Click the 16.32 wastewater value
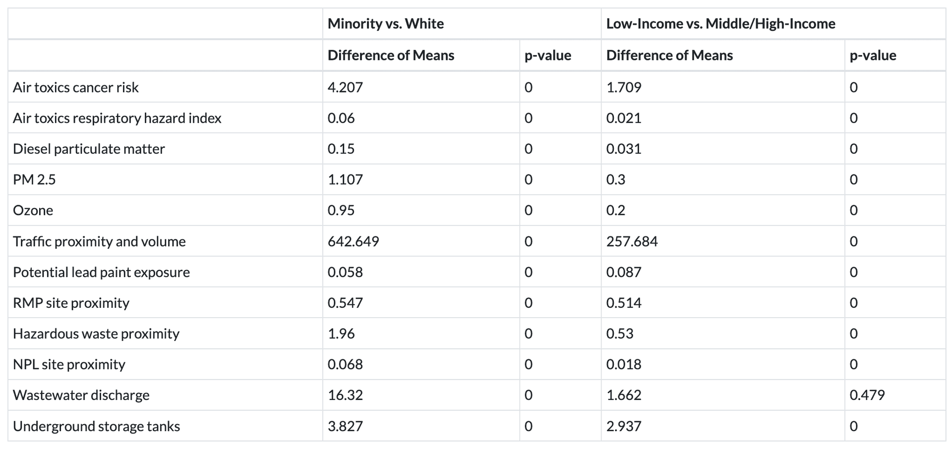952x449 pixels. tap(345, 395)
